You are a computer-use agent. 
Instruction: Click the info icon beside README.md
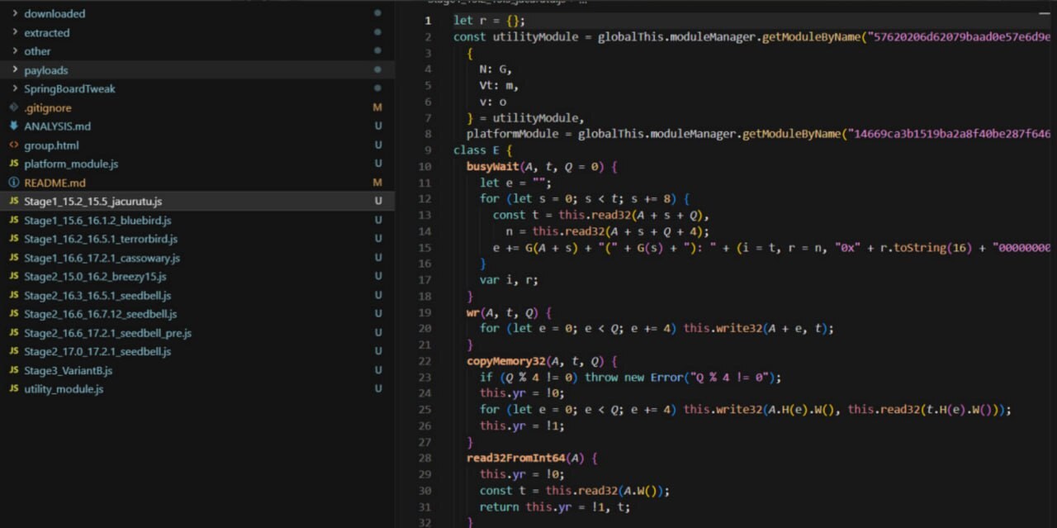(13, 183)
